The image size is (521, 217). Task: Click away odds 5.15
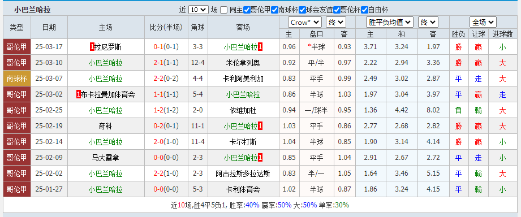(x=433, y=173)
